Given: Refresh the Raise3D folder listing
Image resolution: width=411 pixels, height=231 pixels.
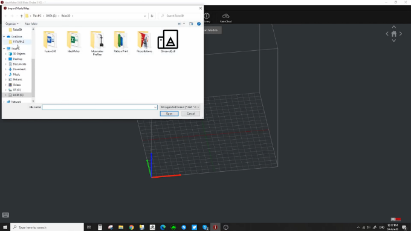Looking at the screenshot, I should pyautogui.click(x=152, y=16).
